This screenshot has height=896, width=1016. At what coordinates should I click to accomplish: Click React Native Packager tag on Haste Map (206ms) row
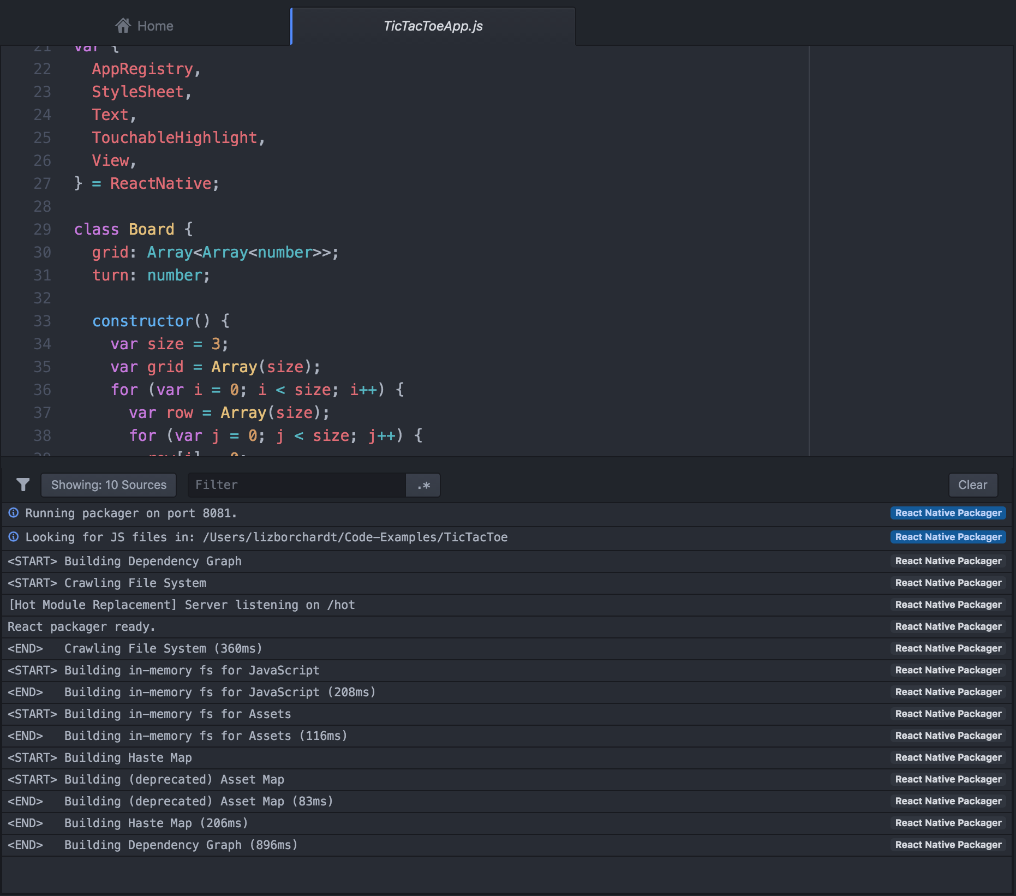[948, 823]
